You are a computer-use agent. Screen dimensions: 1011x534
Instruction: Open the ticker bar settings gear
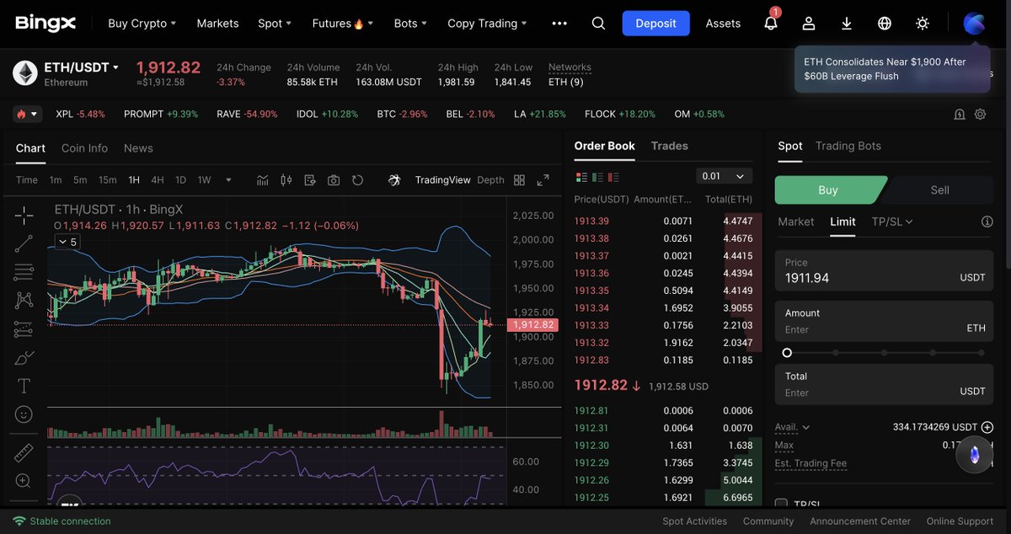point(980,115)
